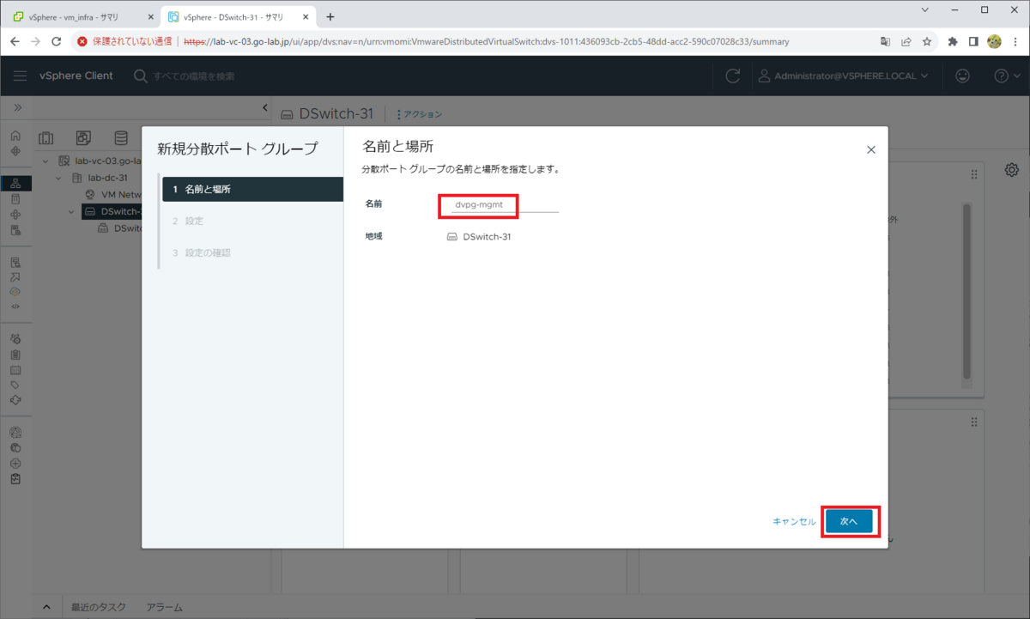Image resolution: width=1030 pixels, height=619 pixels.
Task: Open the アラーム tab
Action: click(x=164, y=607)
